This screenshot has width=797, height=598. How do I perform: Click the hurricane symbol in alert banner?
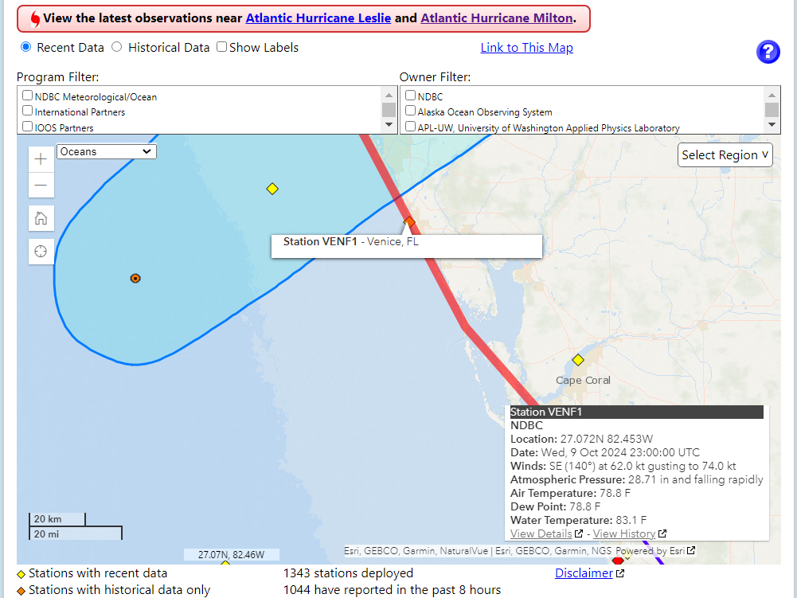click(x=35, y=19)
